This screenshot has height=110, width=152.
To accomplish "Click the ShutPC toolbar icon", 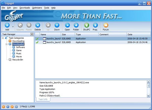I will (87, 25).
